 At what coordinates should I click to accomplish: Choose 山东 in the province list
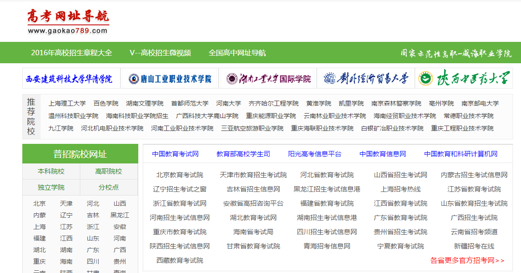click(x=93, y=239)
